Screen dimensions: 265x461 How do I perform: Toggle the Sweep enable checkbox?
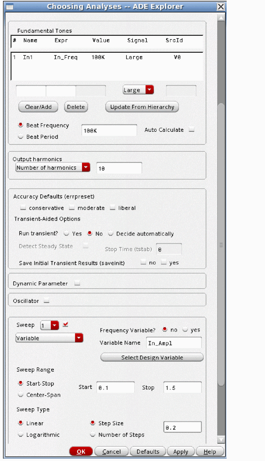[x=65, y=324]
